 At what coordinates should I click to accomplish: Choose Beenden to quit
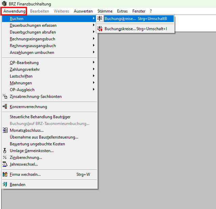point(49,185)
